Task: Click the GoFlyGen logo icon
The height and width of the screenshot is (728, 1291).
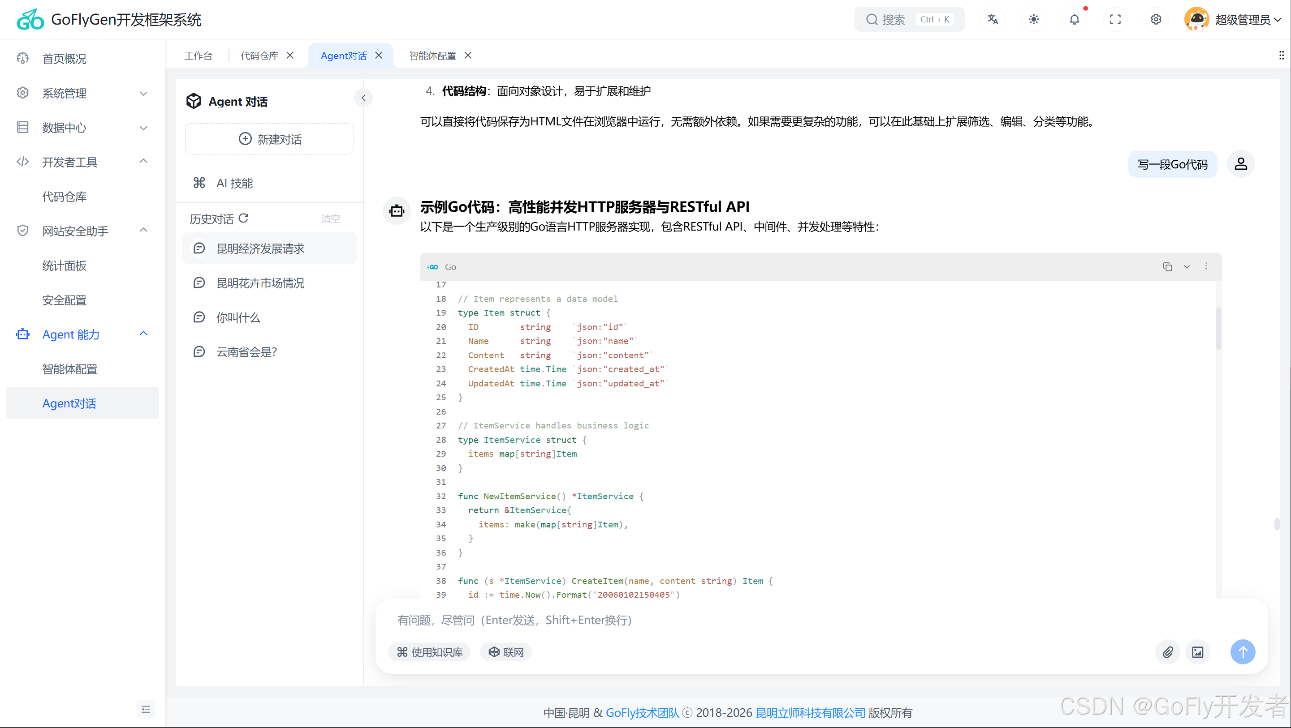Action: coord(30,20)
